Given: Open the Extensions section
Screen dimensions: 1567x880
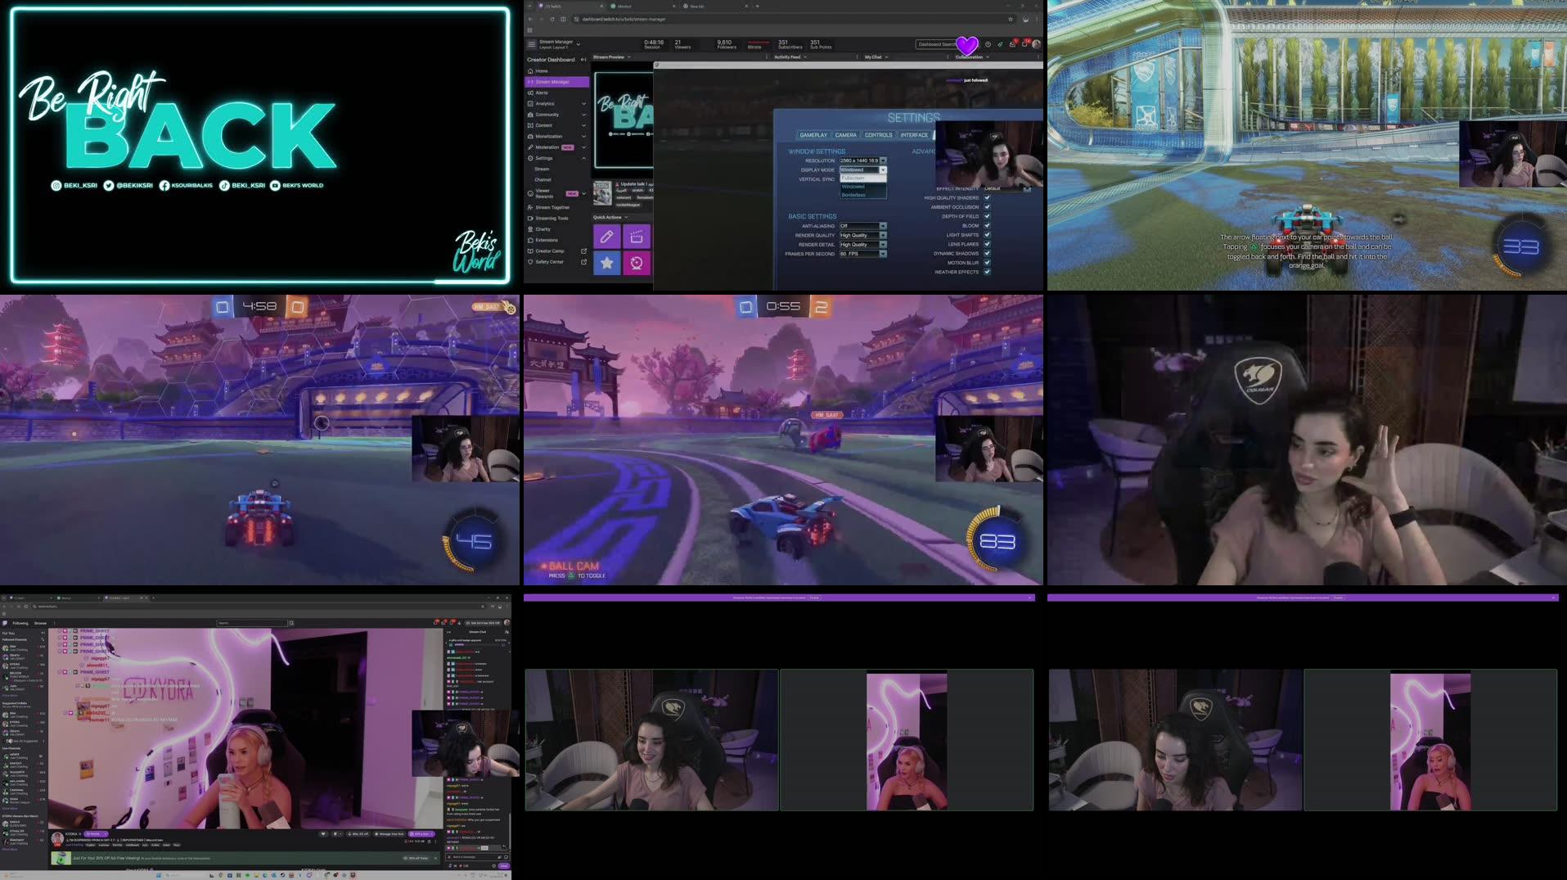Looking at the screenshot, I should 546,240.
